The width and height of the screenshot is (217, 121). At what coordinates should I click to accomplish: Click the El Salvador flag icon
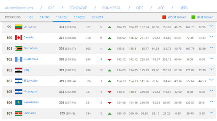pos(19,81)
